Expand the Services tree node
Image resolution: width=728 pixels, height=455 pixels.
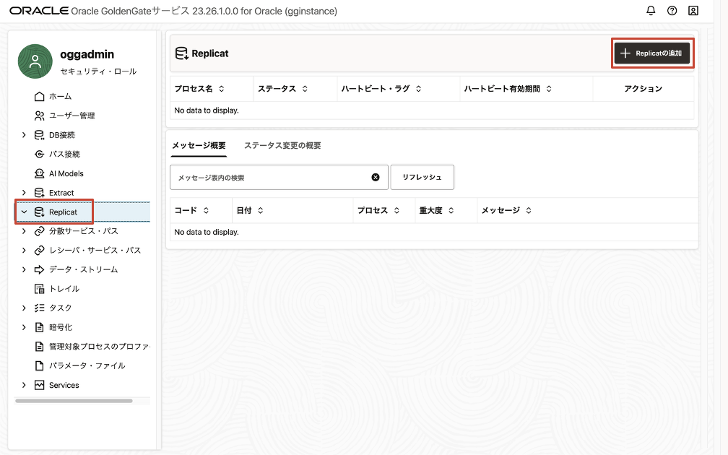click(24, 385)
